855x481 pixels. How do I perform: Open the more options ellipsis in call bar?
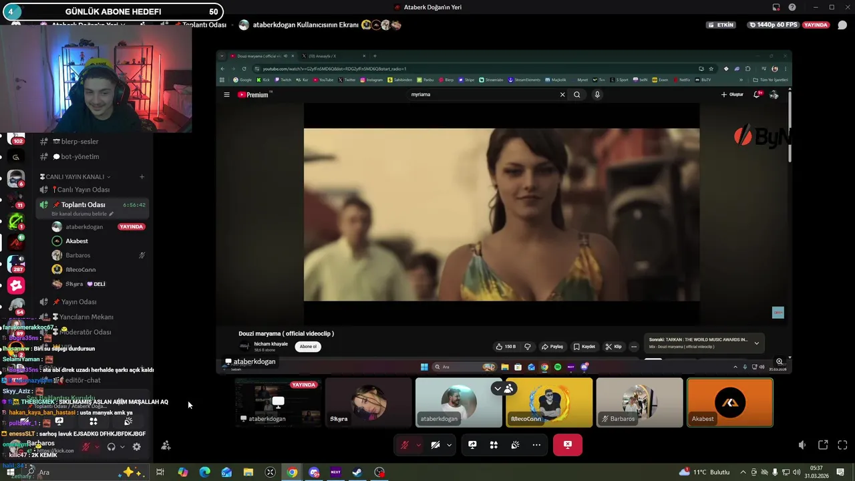536,445
